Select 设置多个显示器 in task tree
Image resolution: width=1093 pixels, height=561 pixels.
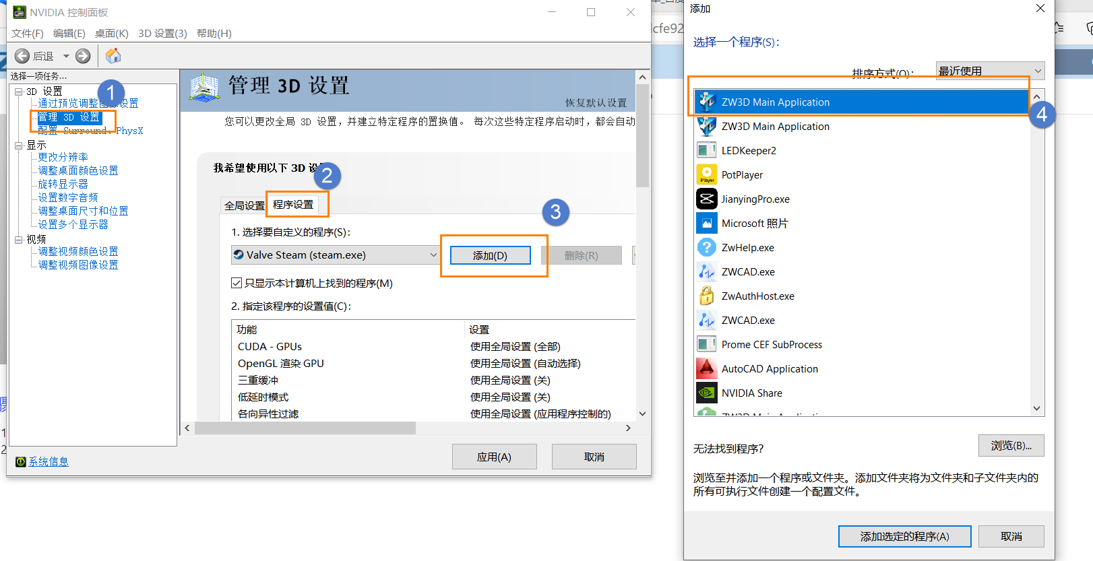[73, 224]
